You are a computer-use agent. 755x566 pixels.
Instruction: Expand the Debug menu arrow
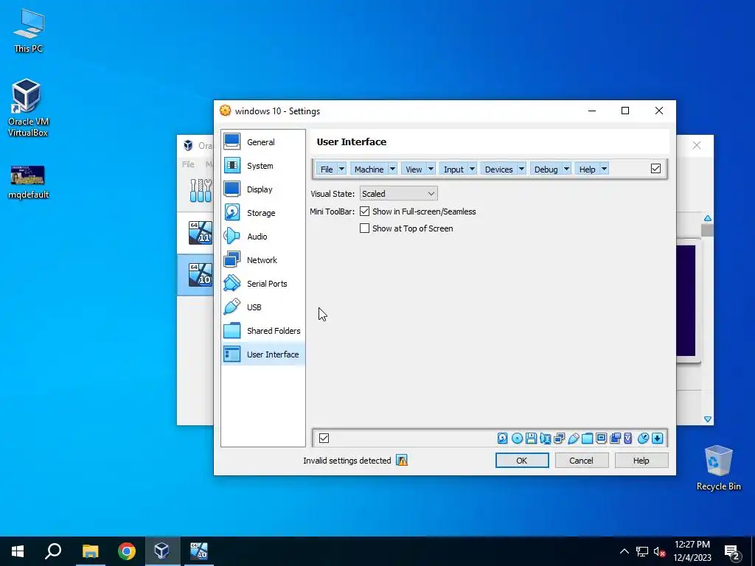coord(567,169)
